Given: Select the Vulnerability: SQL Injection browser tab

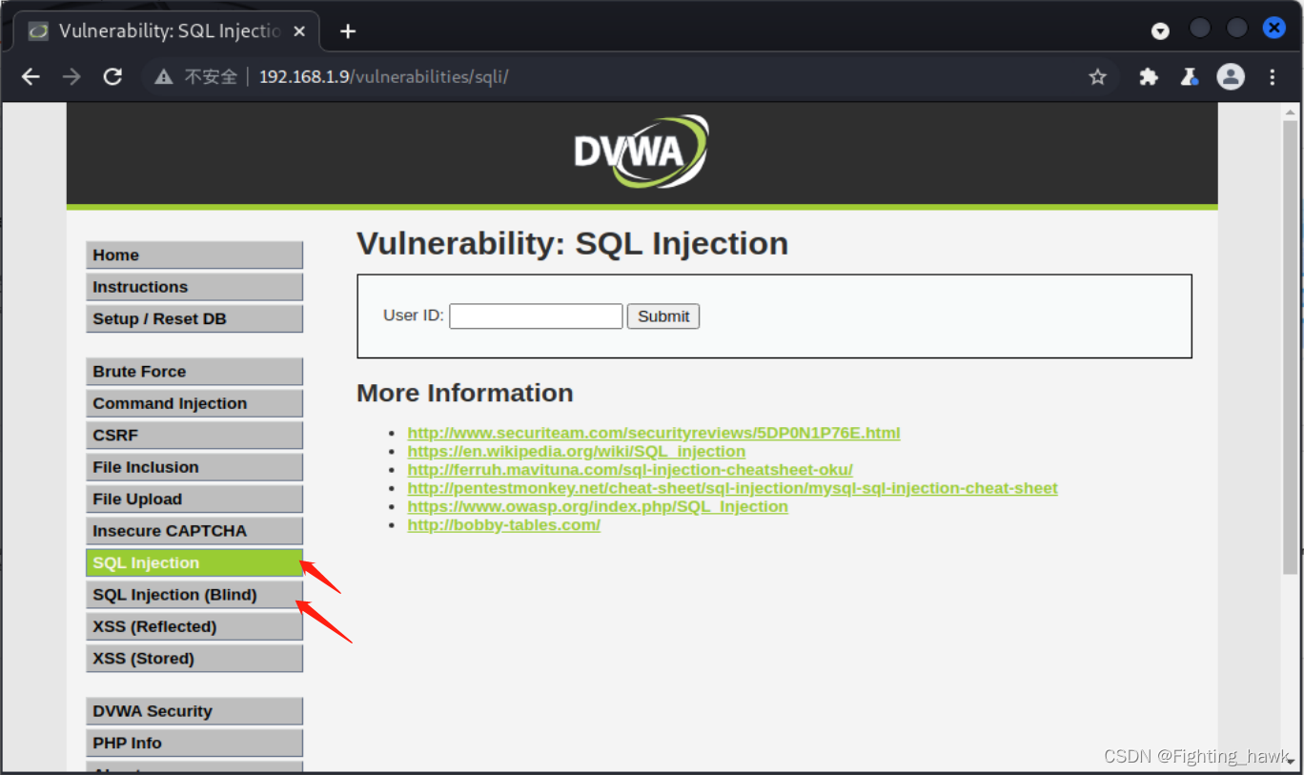Looking at the screenshot, I should 167,31.
